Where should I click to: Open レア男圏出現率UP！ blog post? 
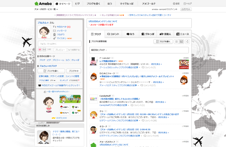[x=108, y=61]
